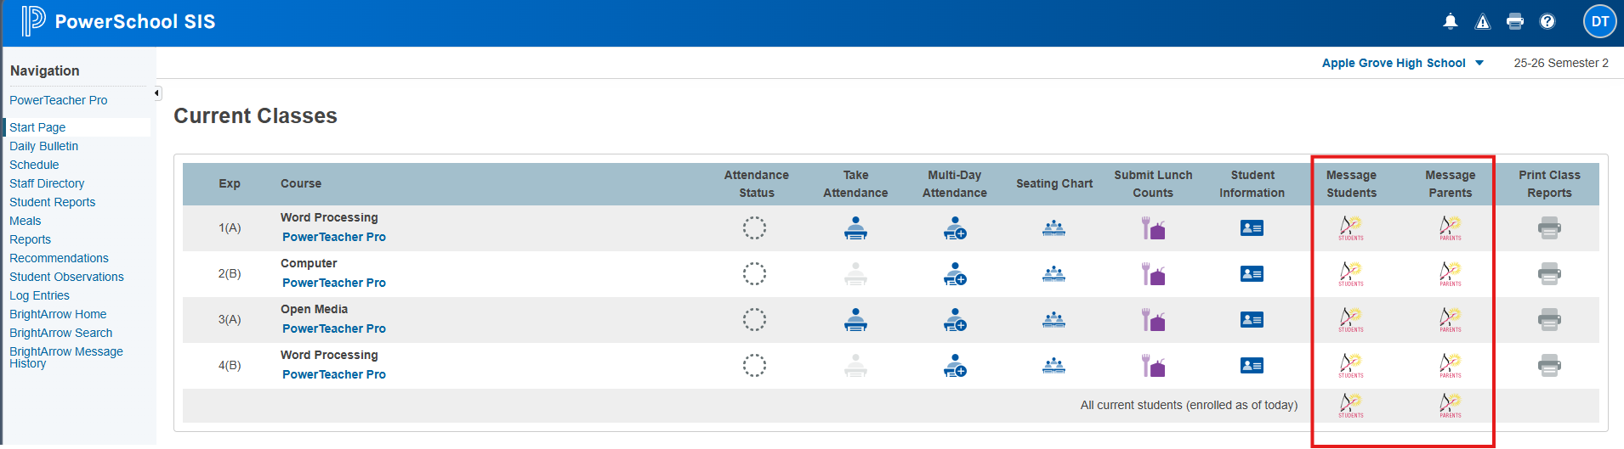Click attendance status circle for 2(B) Computer

[x=755, y=274]
